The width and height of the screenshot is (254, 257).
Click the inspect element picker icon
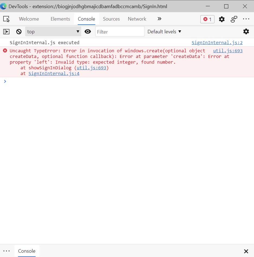tap(6, 19)
